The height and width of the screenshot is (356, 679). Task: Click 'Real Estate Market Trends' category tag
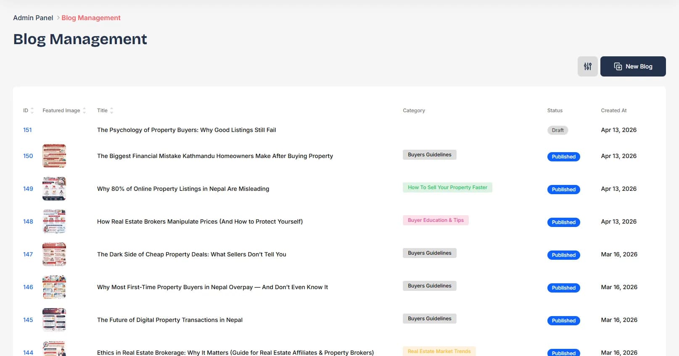click(439, 351)
